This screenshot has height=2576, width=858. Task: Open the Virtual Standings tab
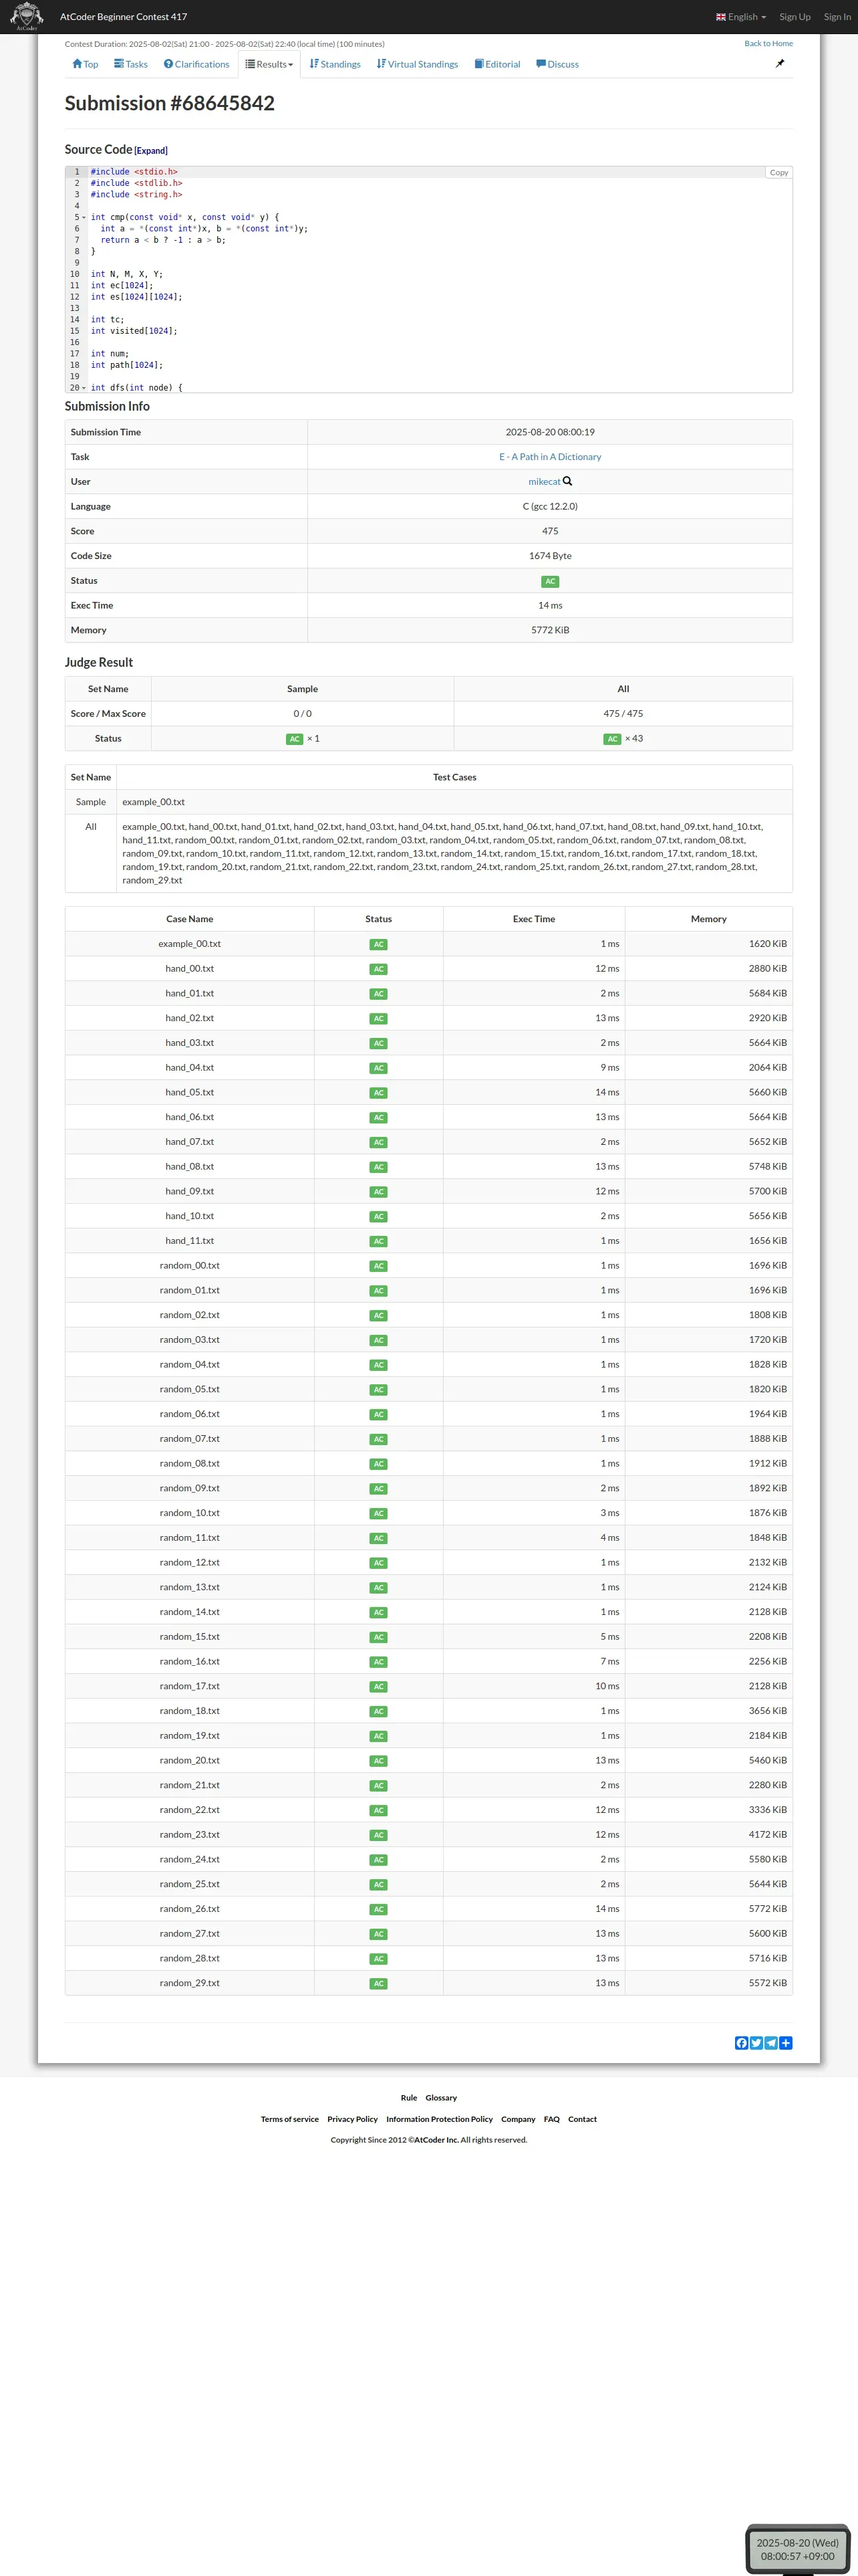pos(418,64)
